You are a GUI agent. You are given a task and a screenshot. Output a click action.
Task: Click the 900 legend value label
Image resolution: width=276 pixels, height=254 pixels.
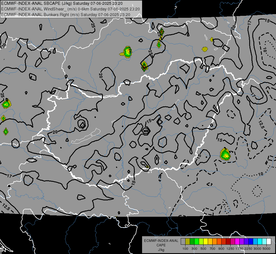[x=221, y=249]
